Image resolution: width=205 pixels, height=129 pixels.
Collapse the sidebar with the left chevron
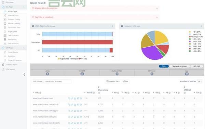point(24,74)
